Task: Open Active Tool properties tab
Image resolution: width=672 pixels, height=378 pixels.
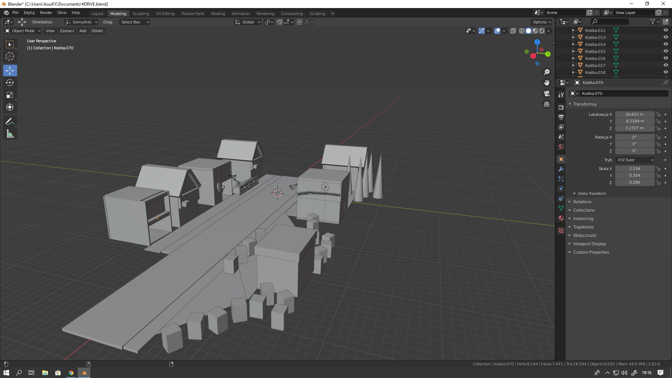Action: tap(561, 95)
